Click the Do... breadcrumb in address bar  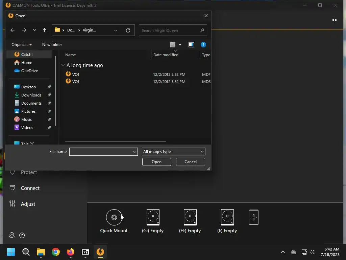point(71,30)
